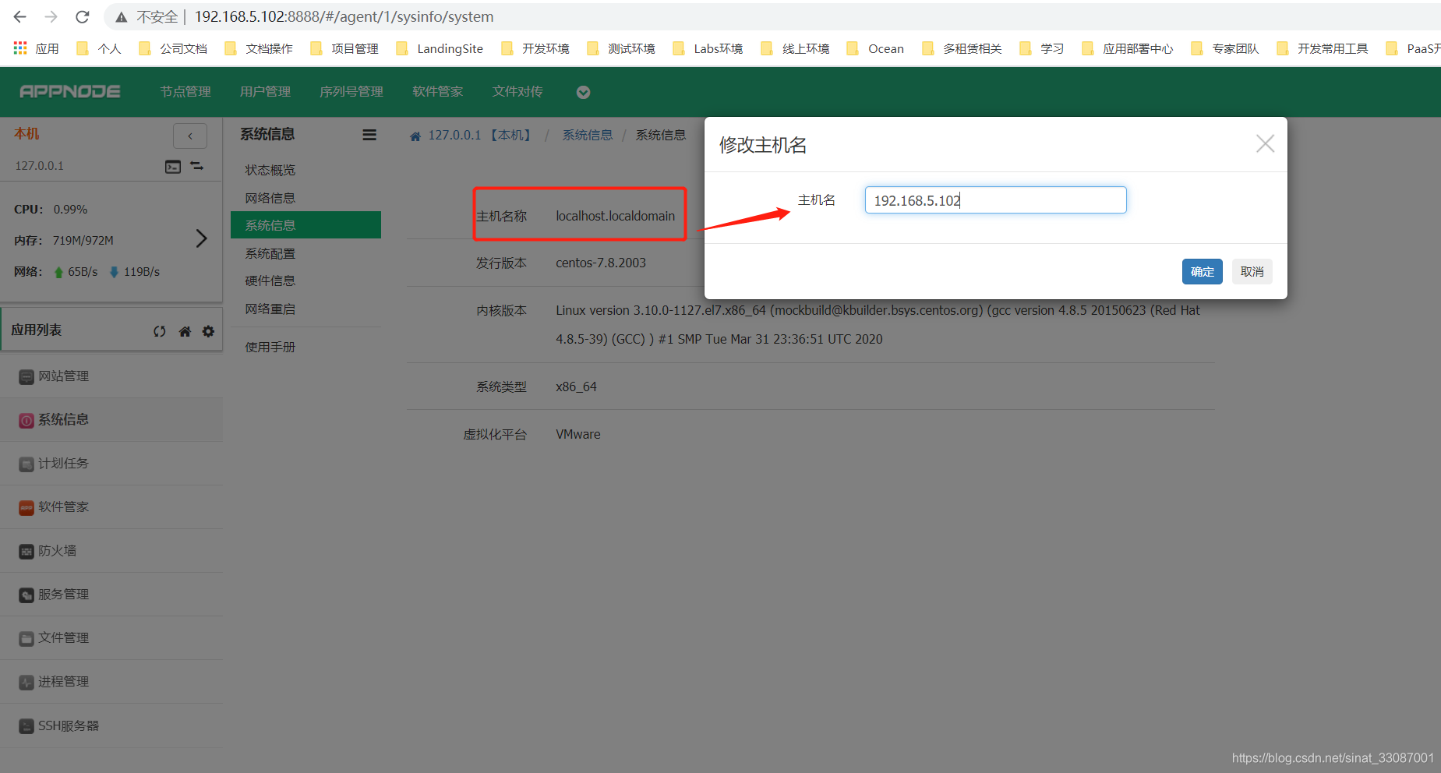Screen dimensions: 1441x773
Task: Refresh the 应用列表 app list
Action: coord(160,331)
